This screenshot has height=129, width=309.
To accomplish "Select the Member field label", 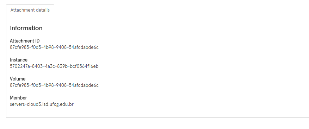I will point(19,98).
